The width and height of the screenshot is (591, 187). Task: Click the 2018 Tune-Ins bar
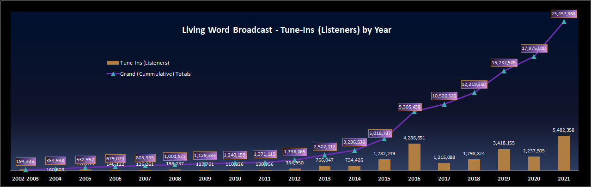[x=474, y=165]
